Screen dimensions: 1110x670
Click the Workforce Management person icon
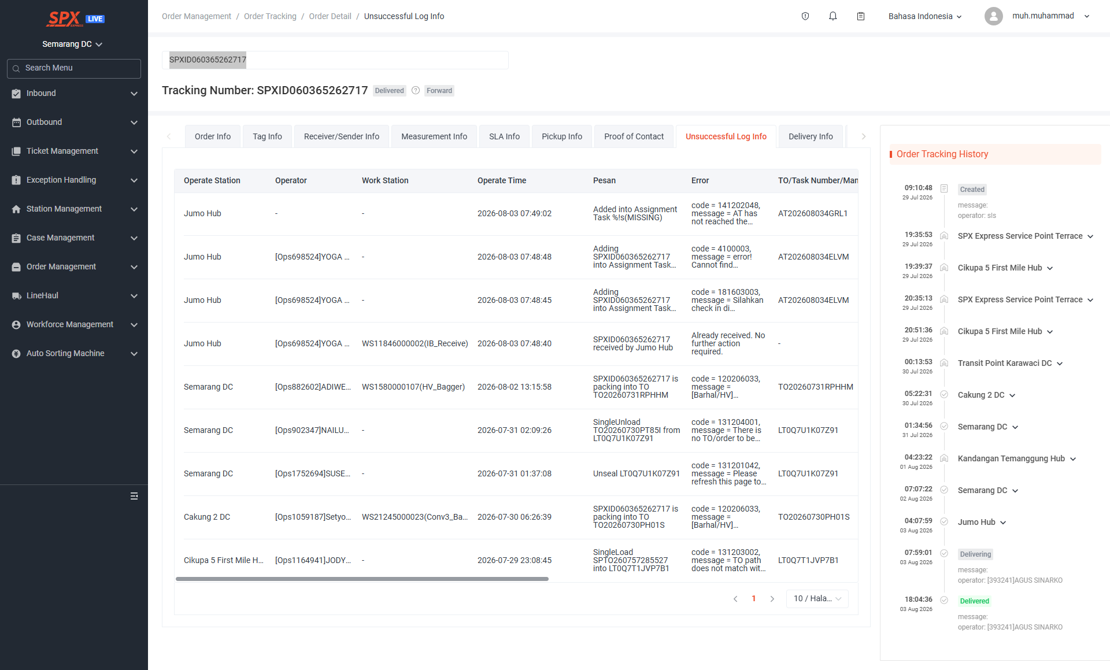[16, 325]
